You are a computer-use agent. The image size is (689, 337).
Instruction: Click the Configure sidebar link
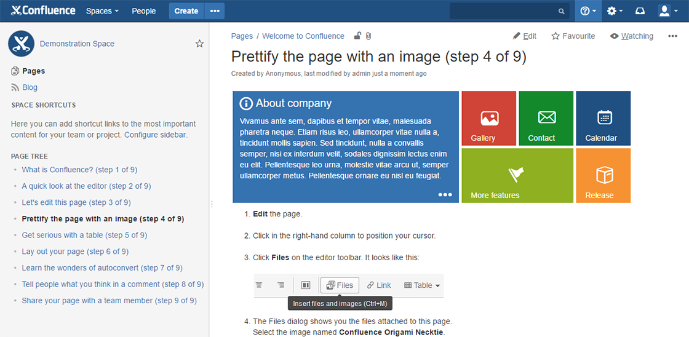tap(156, 135)
